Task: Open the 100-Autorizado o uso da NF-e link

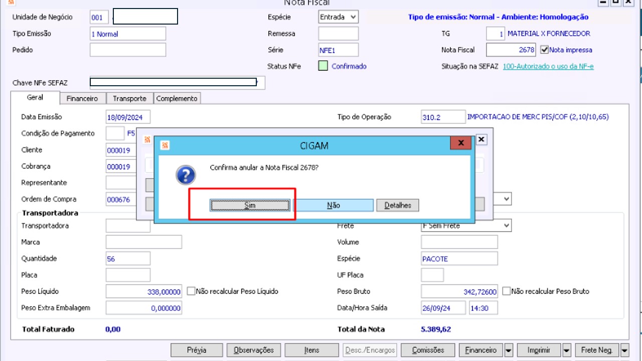Action: [x=548, y=66]
